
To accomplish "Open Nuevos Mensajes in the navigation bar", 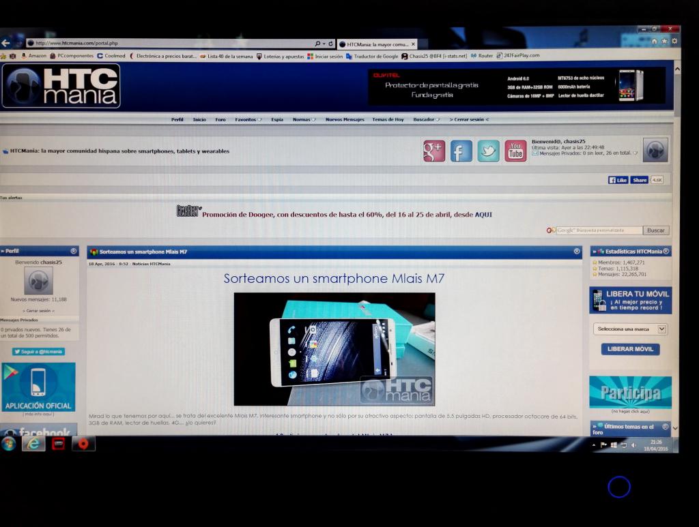I will tap(345, 119).
